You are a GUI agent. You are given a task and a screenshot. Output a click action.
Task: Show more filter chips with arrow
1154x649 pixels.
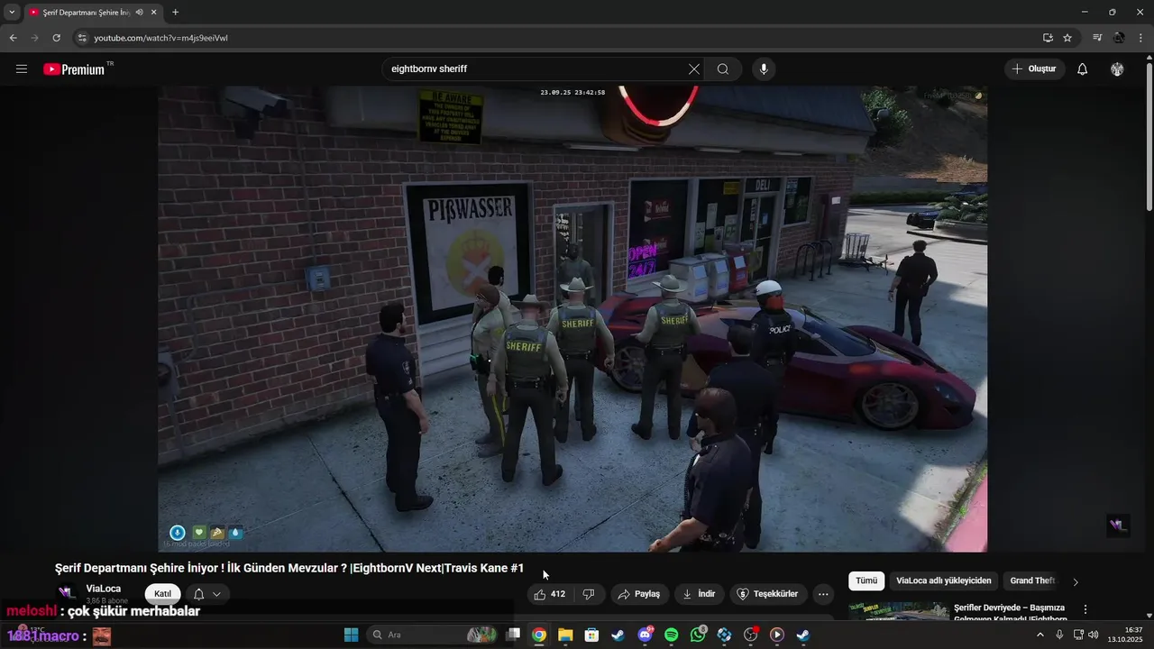1075,581
